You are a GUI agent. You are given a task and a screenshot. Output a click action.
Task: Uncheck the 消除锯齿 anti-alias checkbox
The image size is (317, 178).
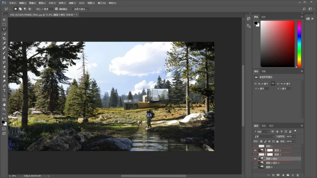[56, 9]
